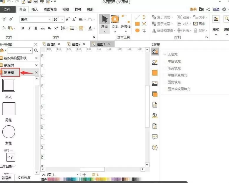Click the symbol library search magnifier
The image size is (229, 183).
(x=36, y=51)
